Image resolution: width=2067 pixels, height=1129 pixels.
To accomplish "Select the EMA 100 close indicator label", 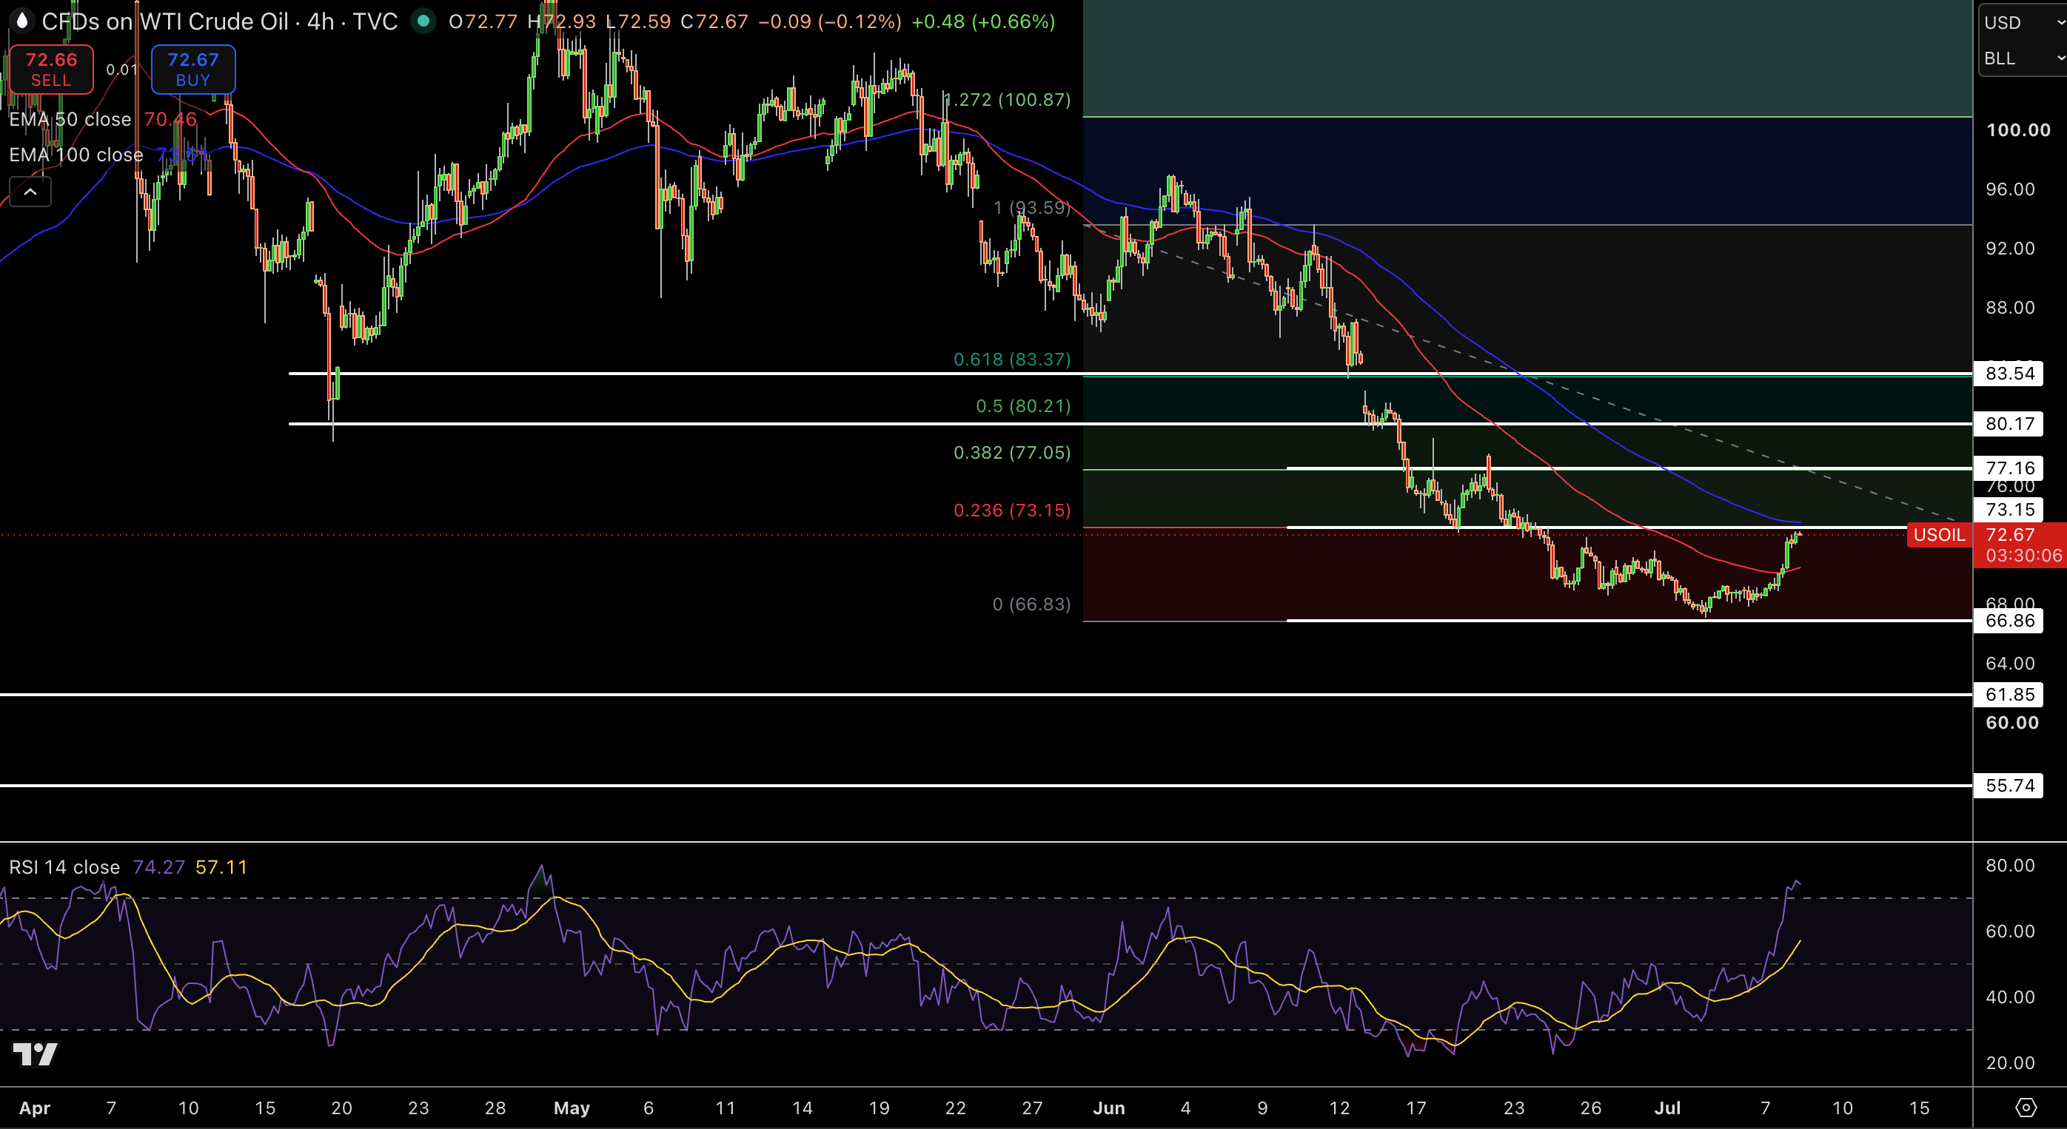I will [x=76, y=155].
